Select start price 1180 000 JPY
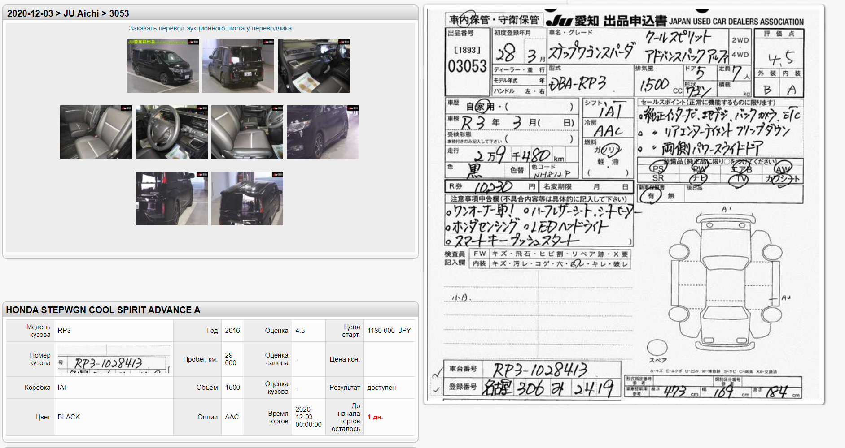Image resolution: width=845 pixels, height=448 pixels. click(x=389, y=331)
